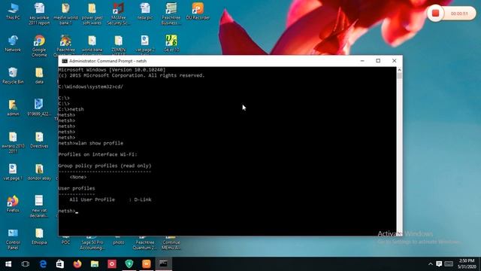Click the 'Profiles on interface Wi-Fi:' line
The height and width of the screenshot is (271, 481).
pyautogui.click(x=98, y=154)
